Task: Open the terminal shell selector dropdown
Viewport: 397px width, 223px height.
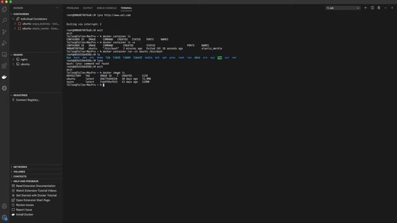Action: [x=343, y=8]
